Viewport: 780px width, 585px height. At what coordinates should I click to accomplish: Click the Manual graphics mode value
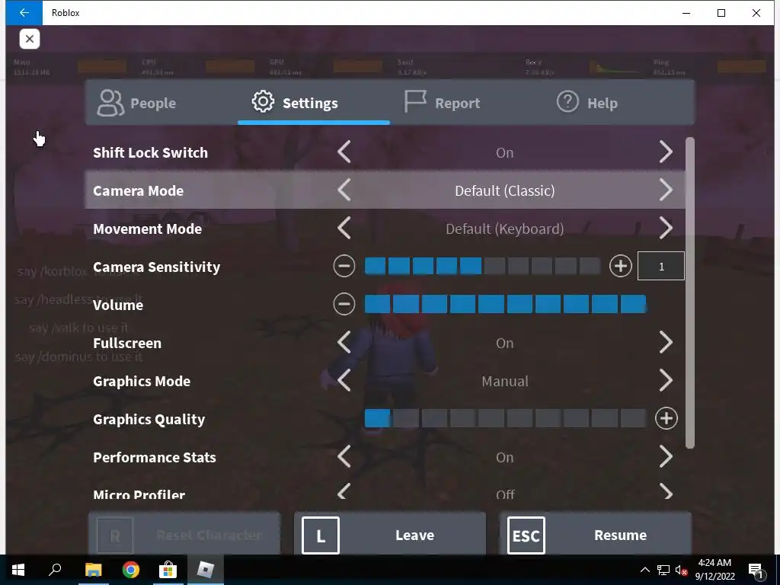[x=505, y=381]
